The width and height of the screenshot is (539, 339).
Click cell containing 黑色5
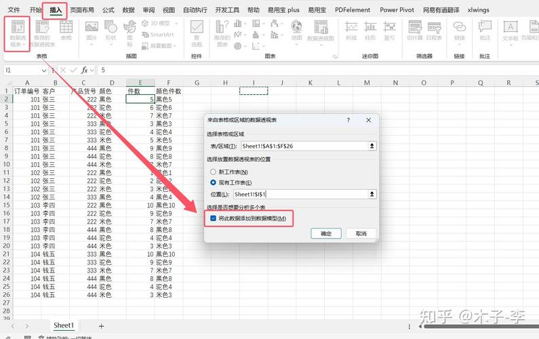coord(168,99)
